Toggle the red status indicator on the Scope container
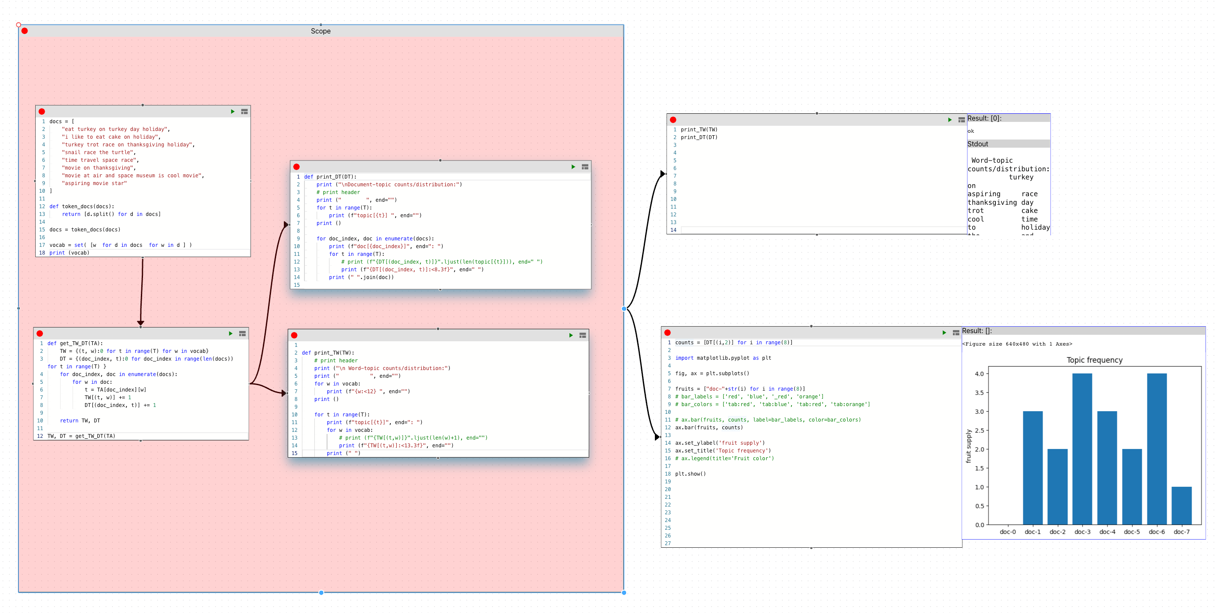This screenshot has height=613, width=1217. click(24, 31)
